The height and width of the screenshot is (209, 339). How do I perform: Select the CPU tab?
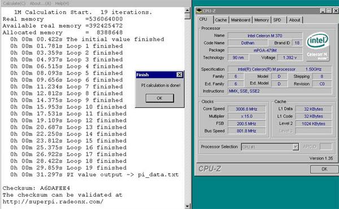click(203, 19)
